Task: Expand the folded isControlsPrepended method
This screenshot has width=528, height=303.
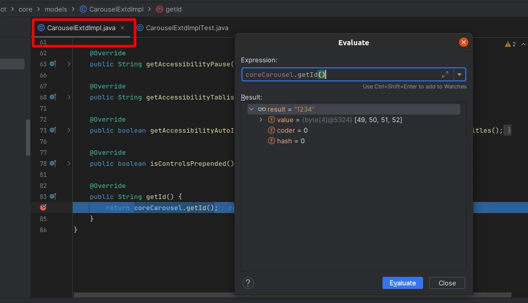Action: tap(69, 163)
